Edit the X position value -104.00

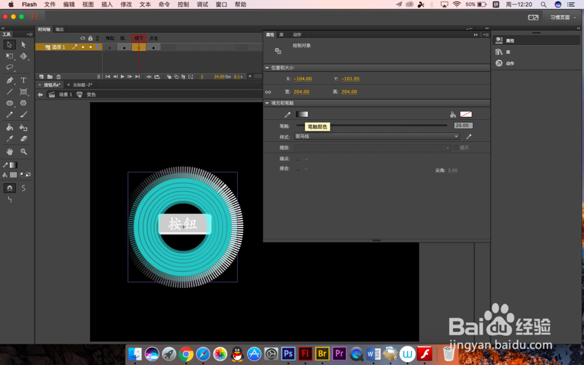[301, 78]
